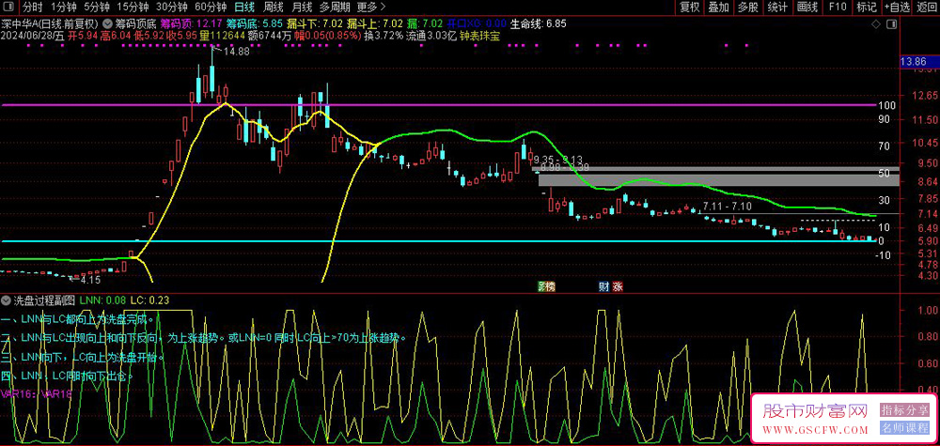
Task: Click the 漏斗下: 7.02 value label
Action: tap(317, 24)
